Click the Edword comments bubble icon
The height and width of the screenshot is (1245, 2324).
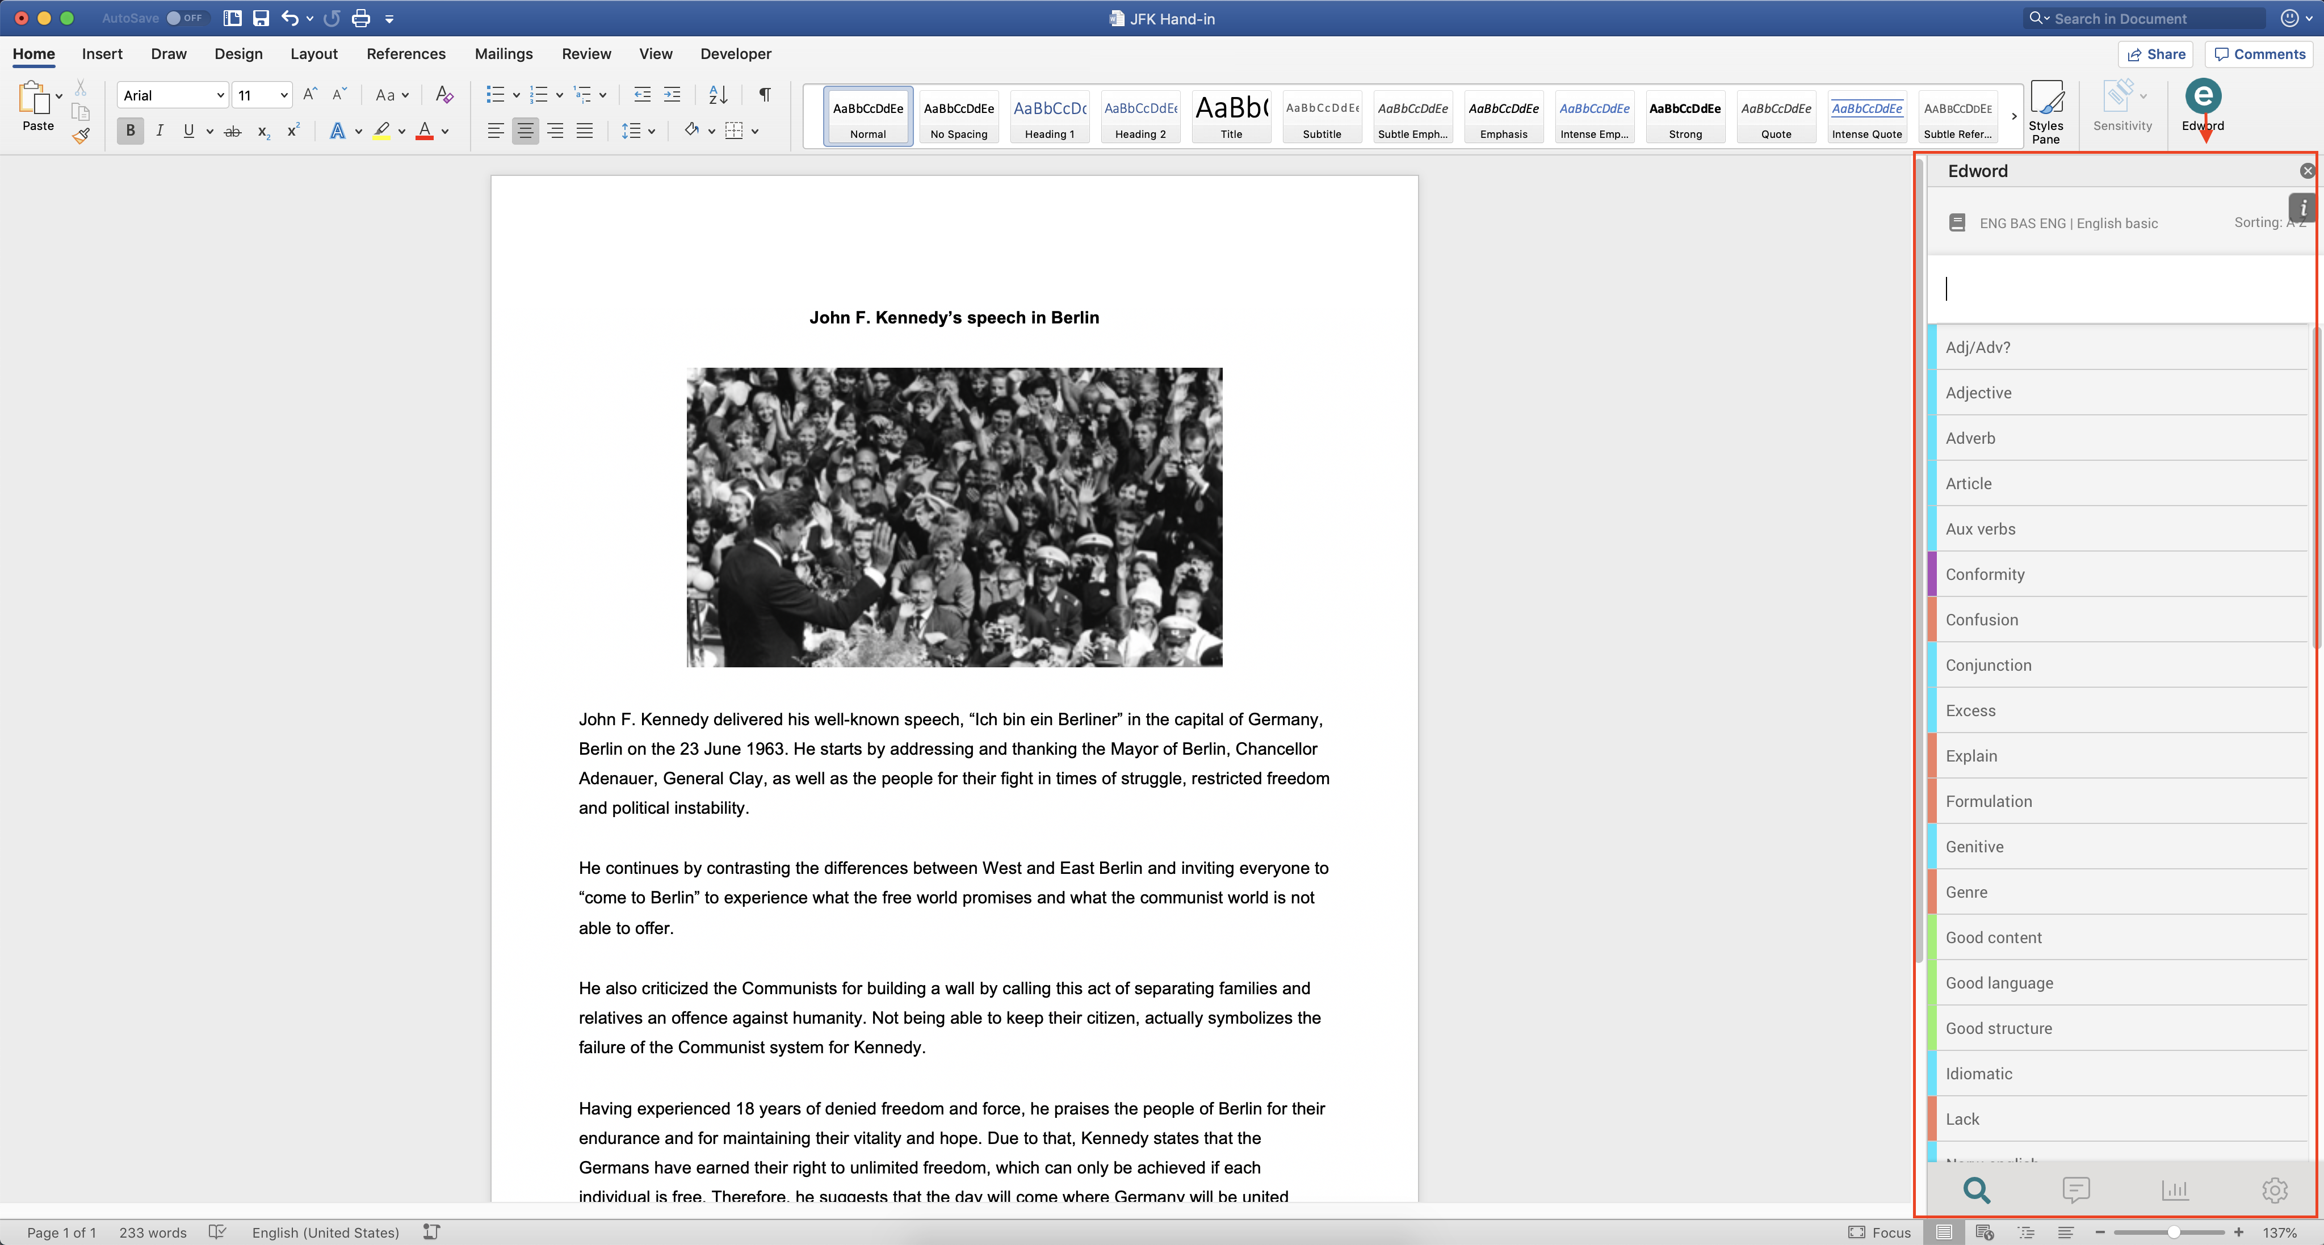(x=2076, y=1190)
